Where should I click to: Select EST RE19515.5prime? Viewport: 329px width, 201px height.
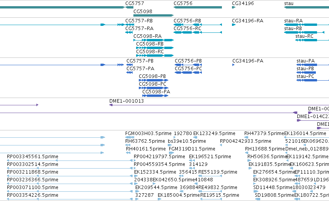(x=220, y=195)
